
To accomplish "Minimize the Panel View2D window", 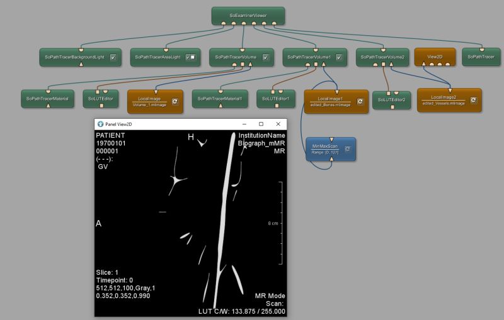I will click(x=244, y=124).
